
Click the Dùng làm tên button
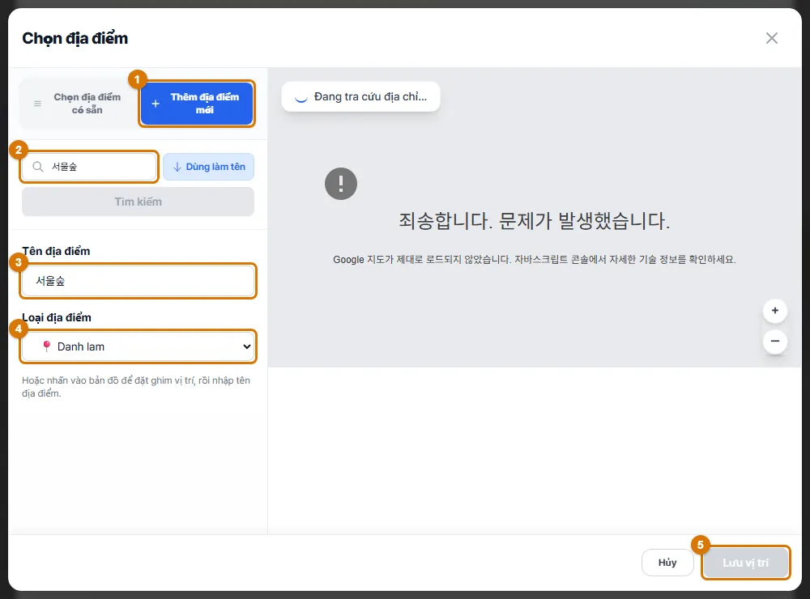pyautogui.click(x=209, y=167)
